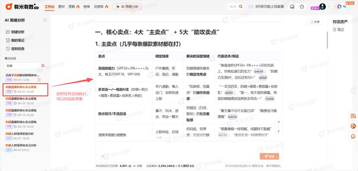Screen dimensions: 358x171
Task: Click the 多效合一/一瓶抵N支 cell
Action: (x=124, y=93)
